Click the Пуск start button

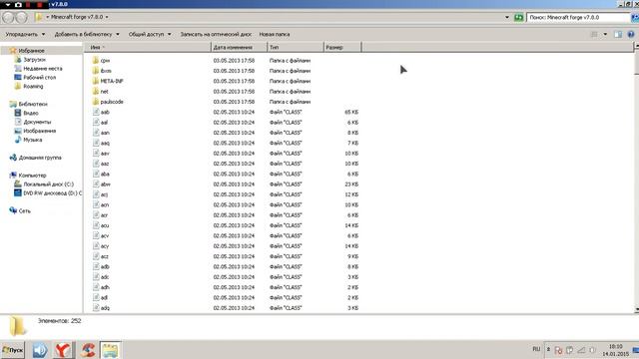coord(13,350)
